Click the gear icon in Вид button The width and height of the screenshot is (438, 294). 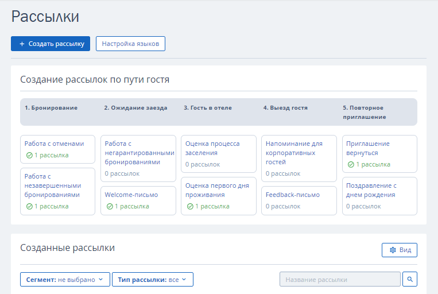[393, 250]
